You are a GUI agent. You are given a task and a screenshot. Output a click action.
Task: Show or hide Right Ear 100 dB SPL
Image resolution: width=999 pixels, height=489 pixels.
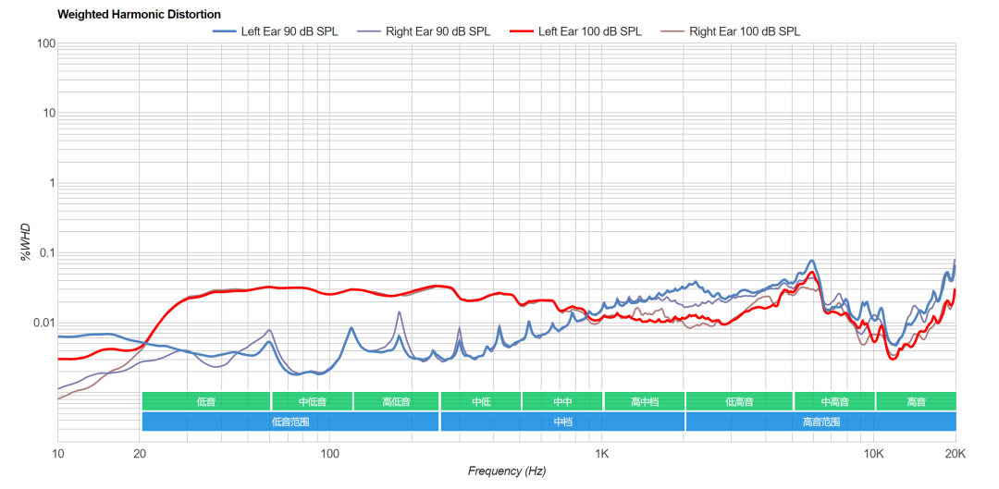(731, 31)
